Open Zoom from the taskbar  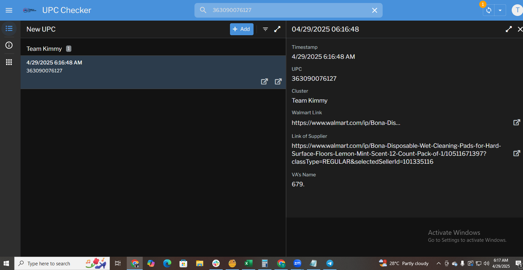297,263
